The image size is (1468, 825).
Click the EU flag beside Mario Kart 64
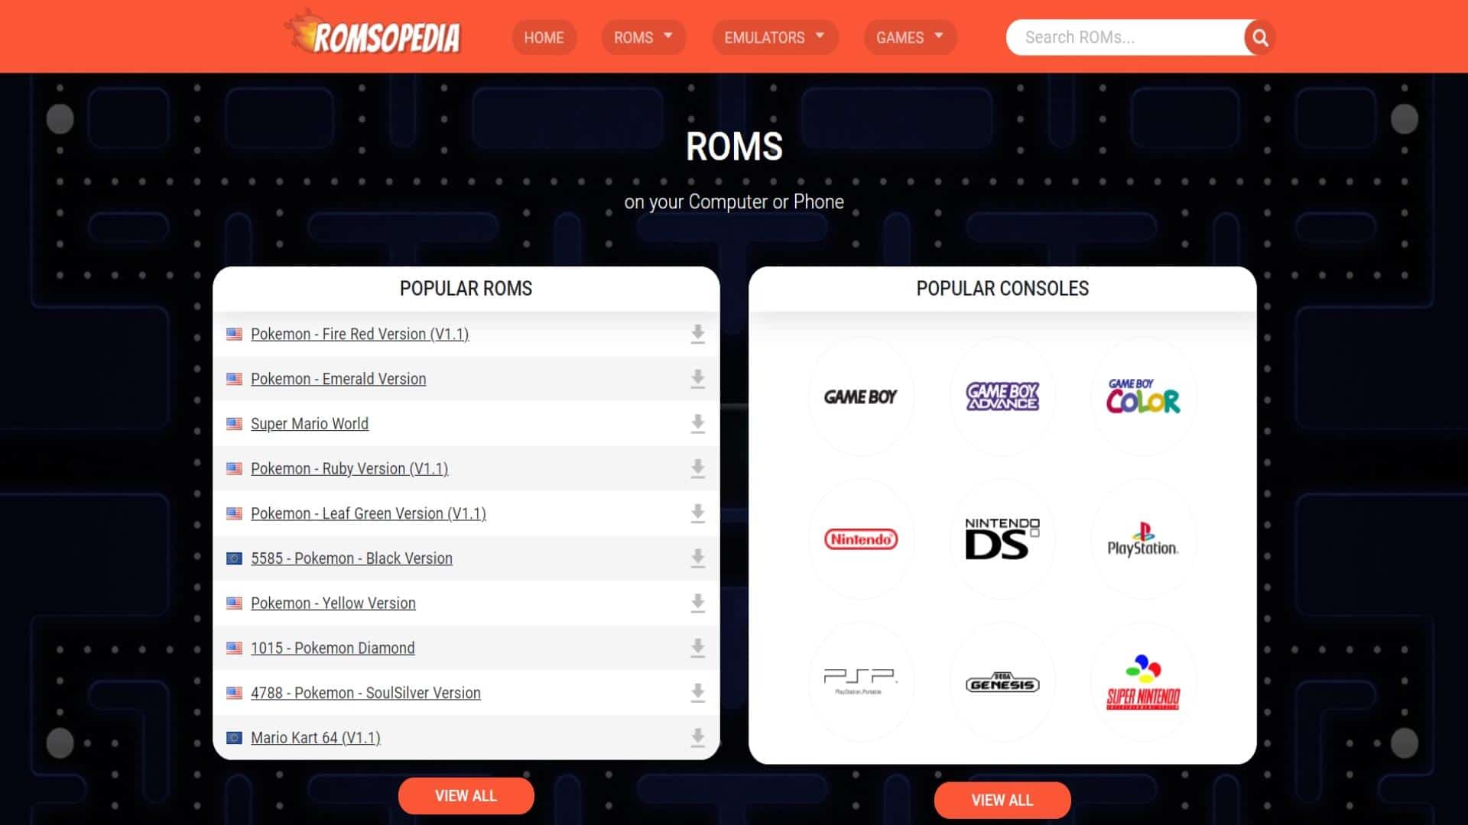[x=234, y=738]
